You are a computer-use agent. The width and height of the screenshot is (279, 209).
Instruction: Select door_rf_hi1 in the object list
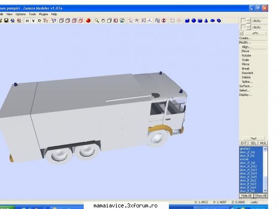[x=248, y=152]
